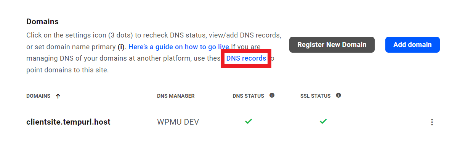Click the Register New Domain button
Screen dimensions: 465x150
pyautogui.click(x=332, y=45)
